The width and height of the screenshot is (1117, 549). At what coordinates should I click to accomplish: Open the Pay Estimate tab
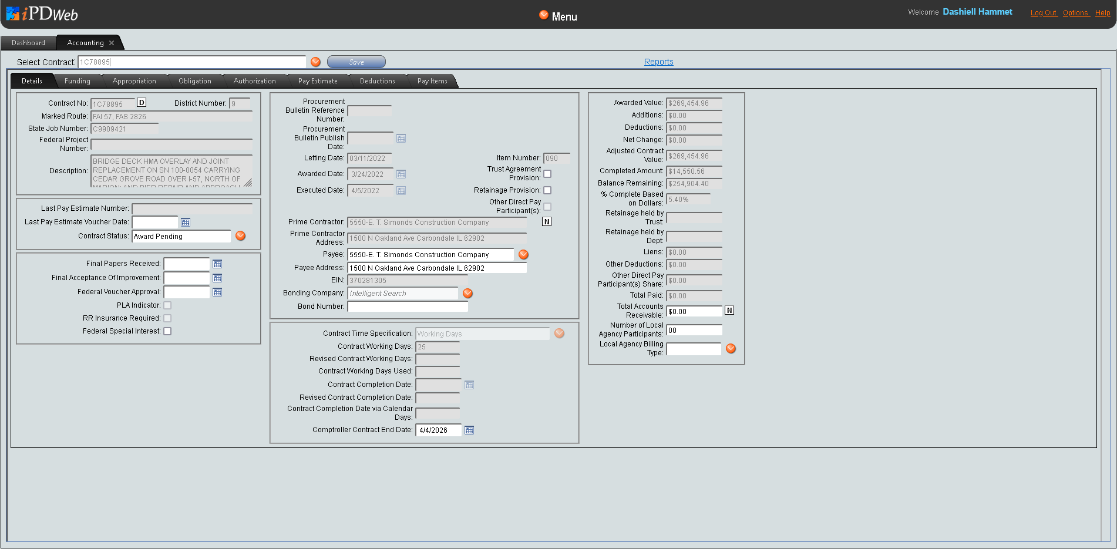point(318,81)
